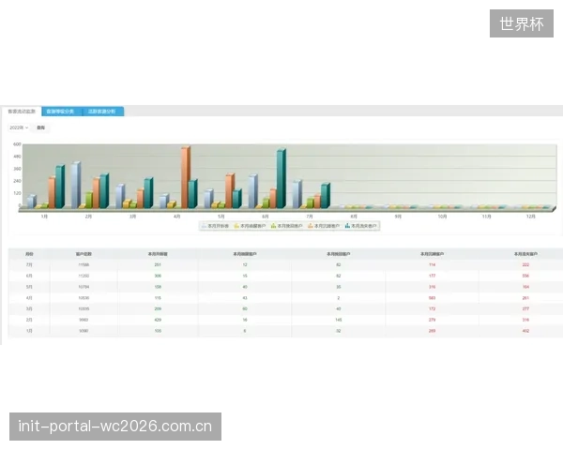Toggle the fifth legend series label

tap(364, 226)
